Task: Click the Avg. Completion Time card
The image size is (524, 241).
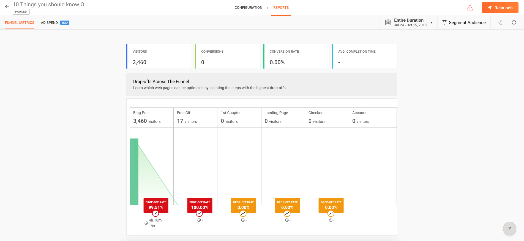Action: click(365, 56)
